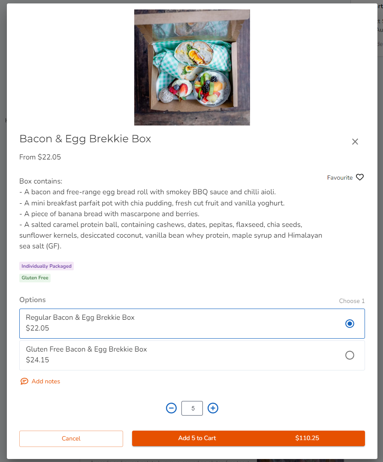Click the brekkie box product photo
The height and width of the screenshot is (462, 383).
click(x=192, y=67)
